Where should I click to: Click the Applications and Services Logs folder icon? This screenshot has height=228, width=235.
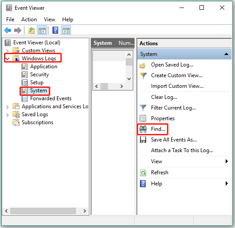[x=16, y=106]
